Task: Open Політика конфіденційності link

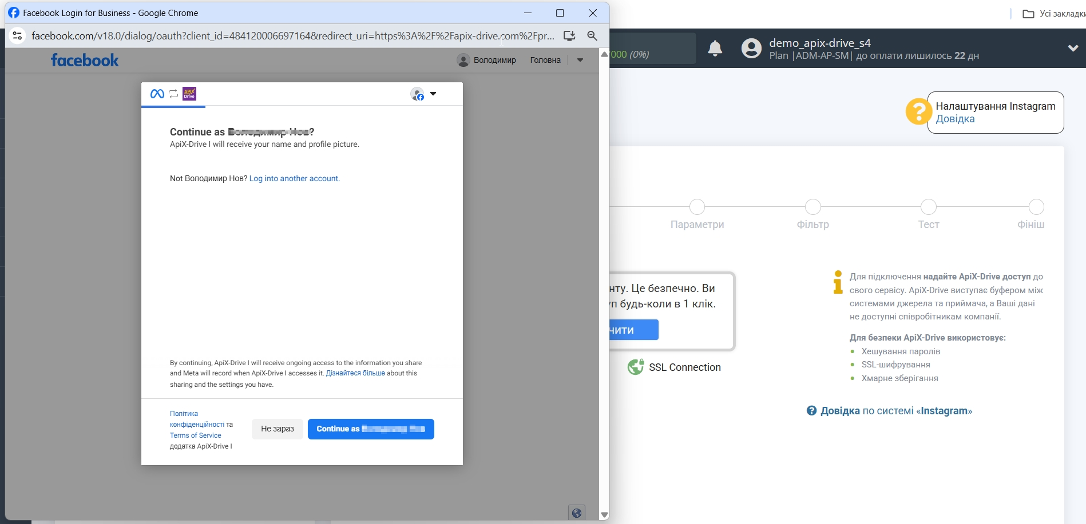Action: click(x=197, y=419)
